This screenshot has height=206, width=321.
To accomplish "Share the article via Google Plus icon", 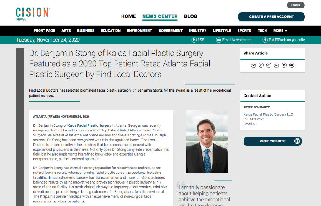I will coord(269,65).
